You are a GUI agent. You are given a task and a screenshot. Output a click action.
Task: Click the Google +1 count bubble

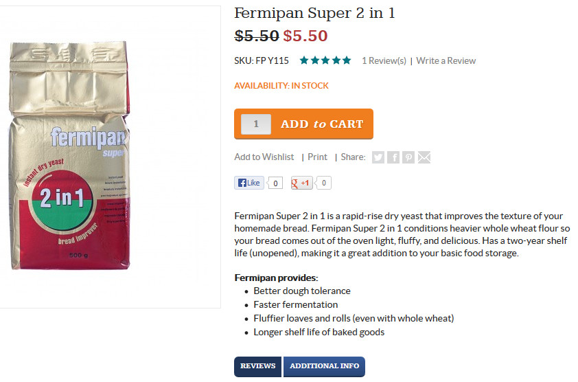tap(323, 183)
